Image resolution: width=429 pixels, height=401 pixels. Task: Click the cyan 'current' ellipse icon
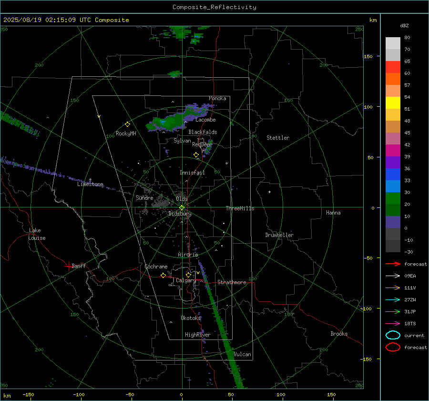tap(393, 335)
